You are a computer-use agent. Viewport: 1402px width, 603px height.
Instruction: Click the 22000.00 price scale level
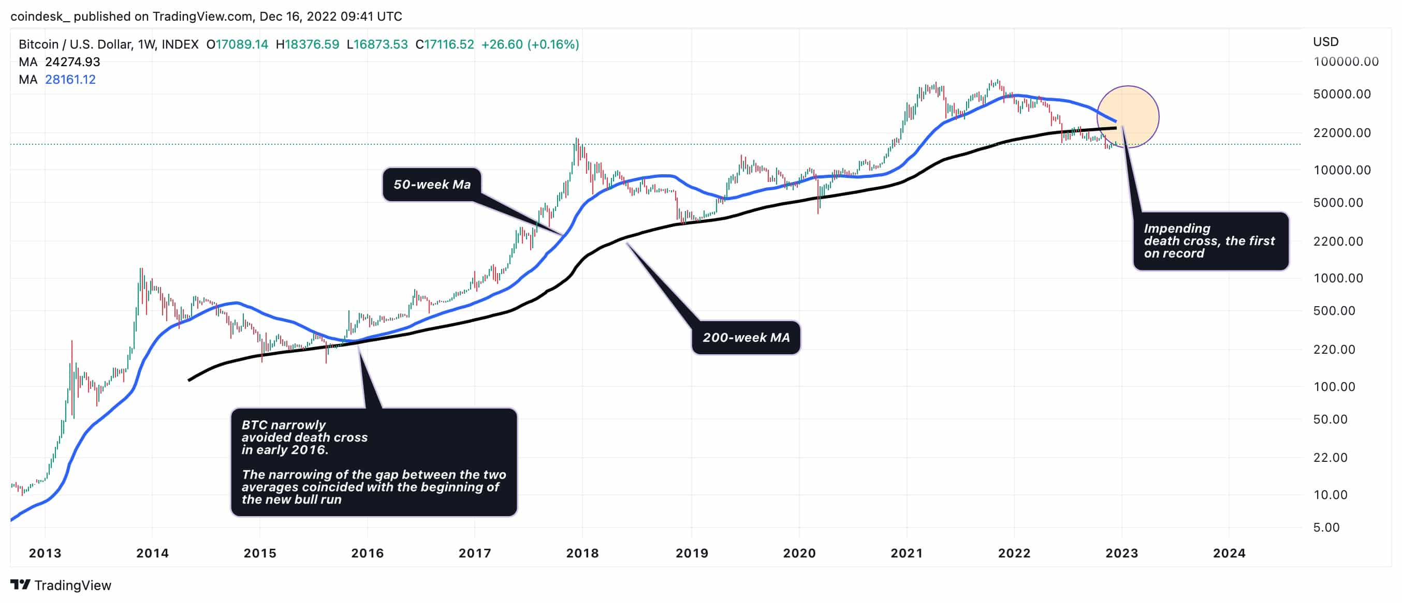click(x=1341, y=133)
